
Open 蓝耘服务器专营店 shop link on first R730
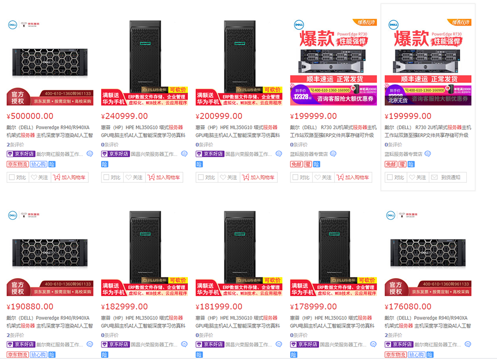point(309,154)
